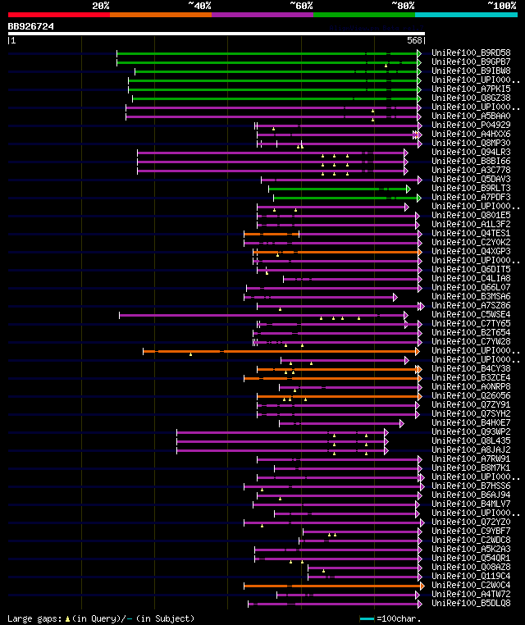Select the UniRef100_Q5DAV3 label

[471, 180]
